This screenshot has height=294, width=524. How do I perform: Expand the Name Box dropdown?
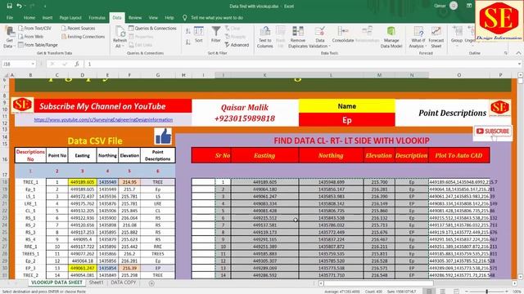pyautogui.click(x=33, y=64)
